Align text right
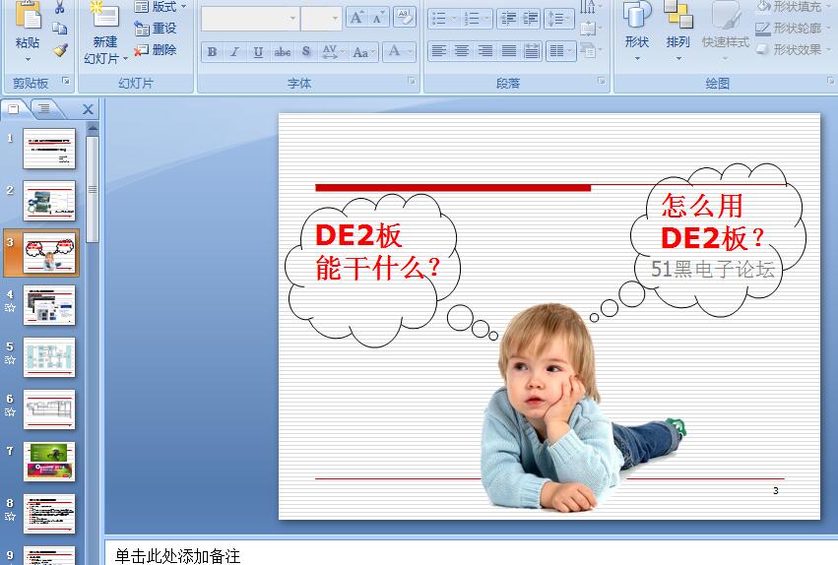Viewport: 838px width, 565px height. tap(484, 51)
